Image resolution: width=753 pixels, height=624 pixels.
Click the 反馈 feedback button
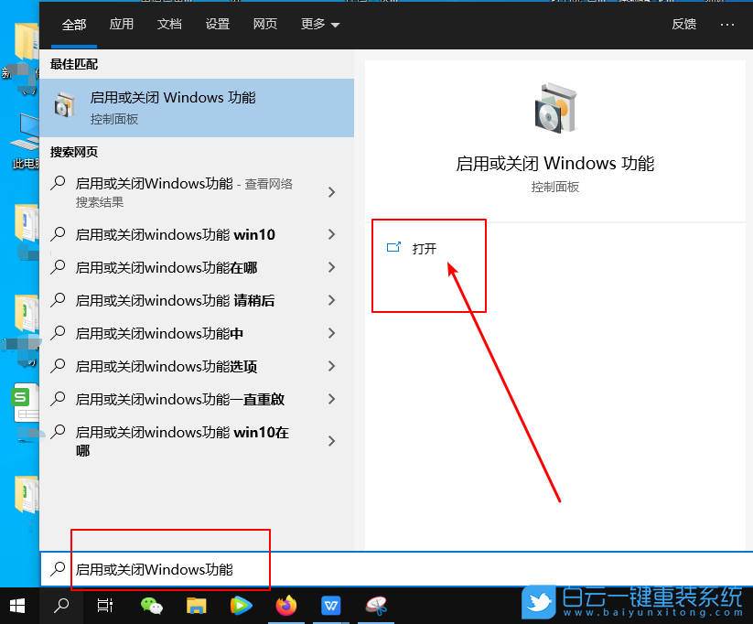(683, 25)
